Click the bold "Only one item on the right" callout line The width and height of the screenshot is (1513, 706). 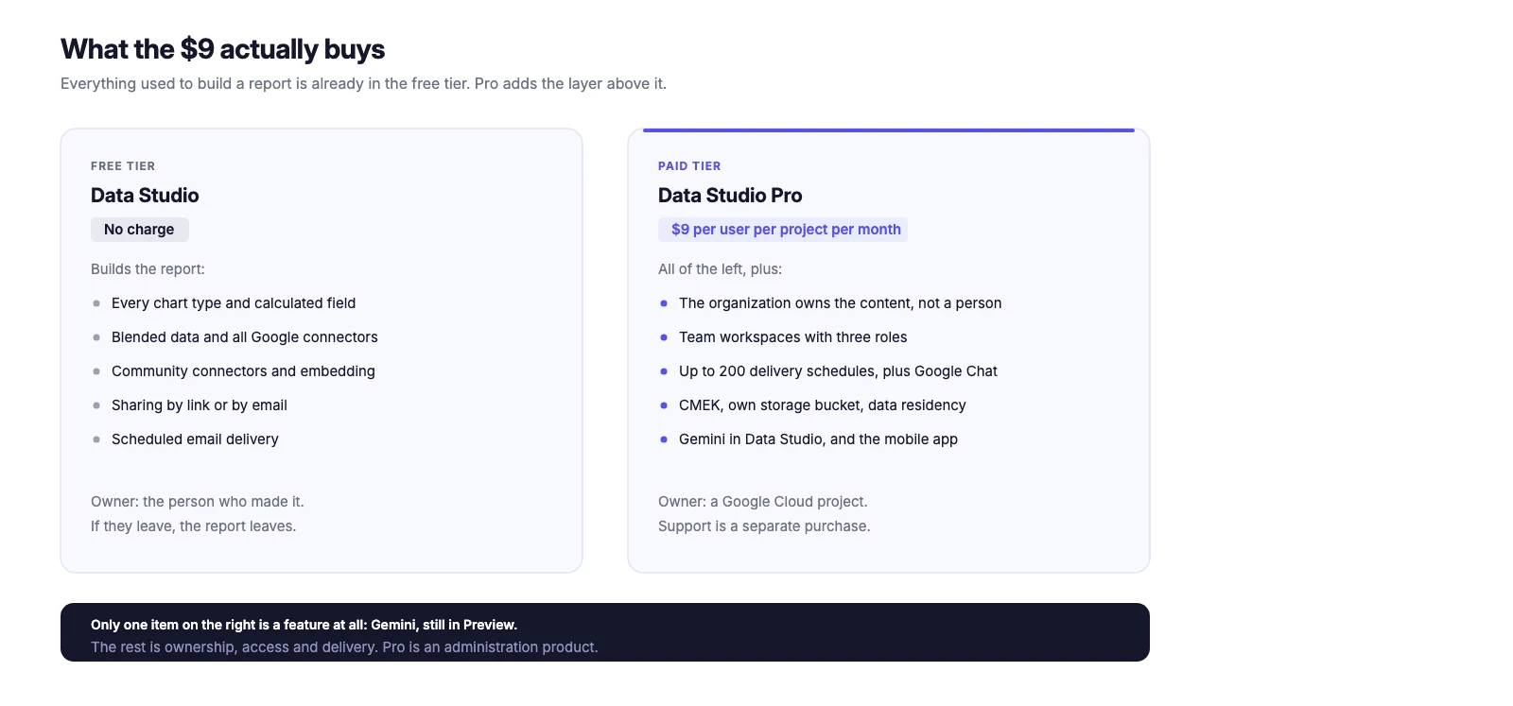click(304, 625)
